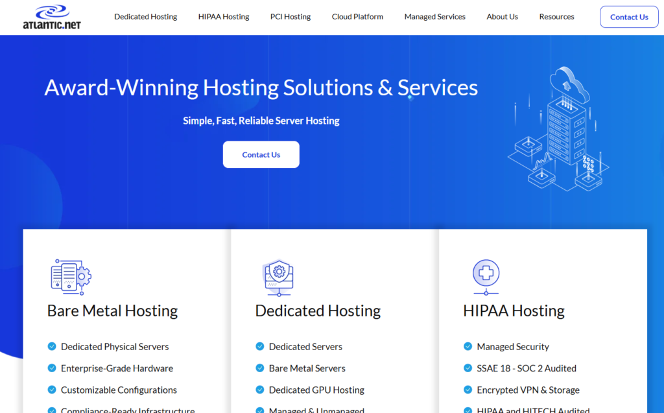The height and width of the screenshot is (413, 664).
Task: Click the checkmark beside Managed Security
Action: [x=468, y=346]
